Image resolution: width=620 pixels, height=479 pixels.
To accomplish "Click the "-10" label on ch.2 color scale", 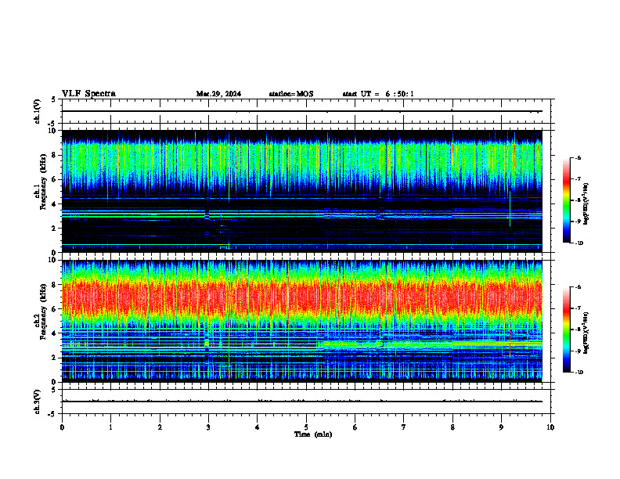I will (579, 373).
